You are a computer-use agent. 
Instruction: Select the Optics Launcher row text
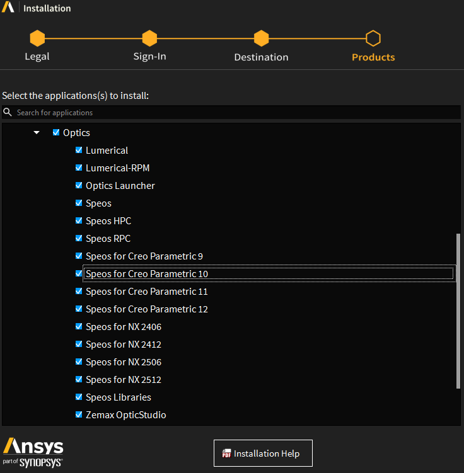pos(120,186)
